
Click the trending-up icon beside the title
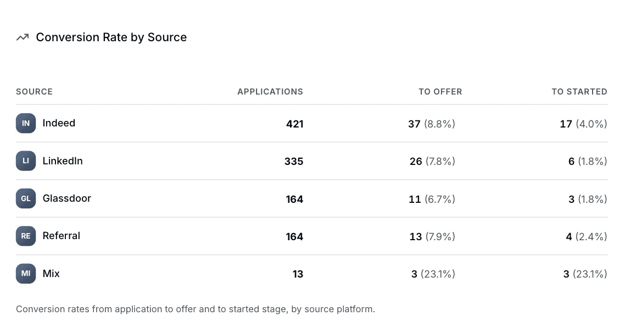tap(23, 37)
